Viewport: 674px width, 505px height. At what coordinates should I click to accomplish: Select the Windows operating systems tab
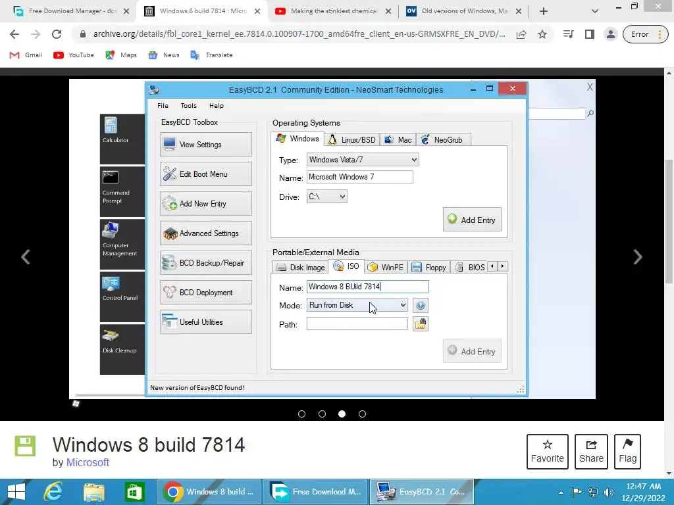point(298,139)
